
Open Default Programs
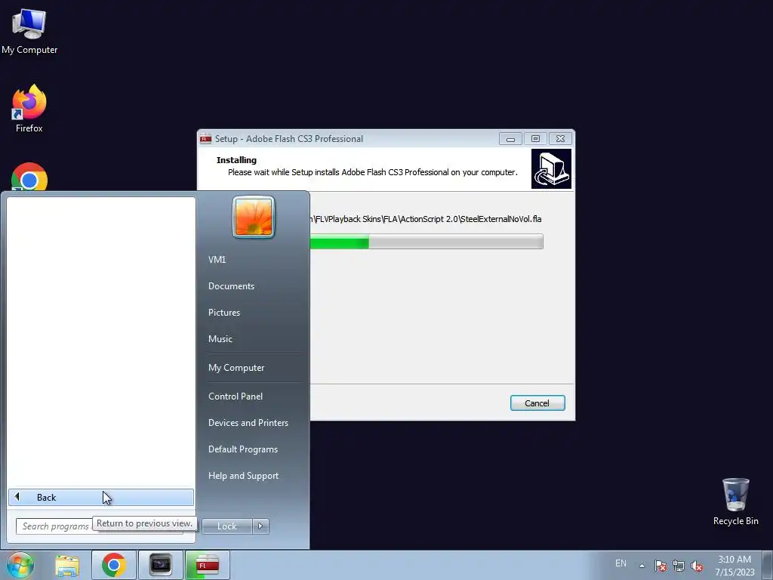coord(243,449)
